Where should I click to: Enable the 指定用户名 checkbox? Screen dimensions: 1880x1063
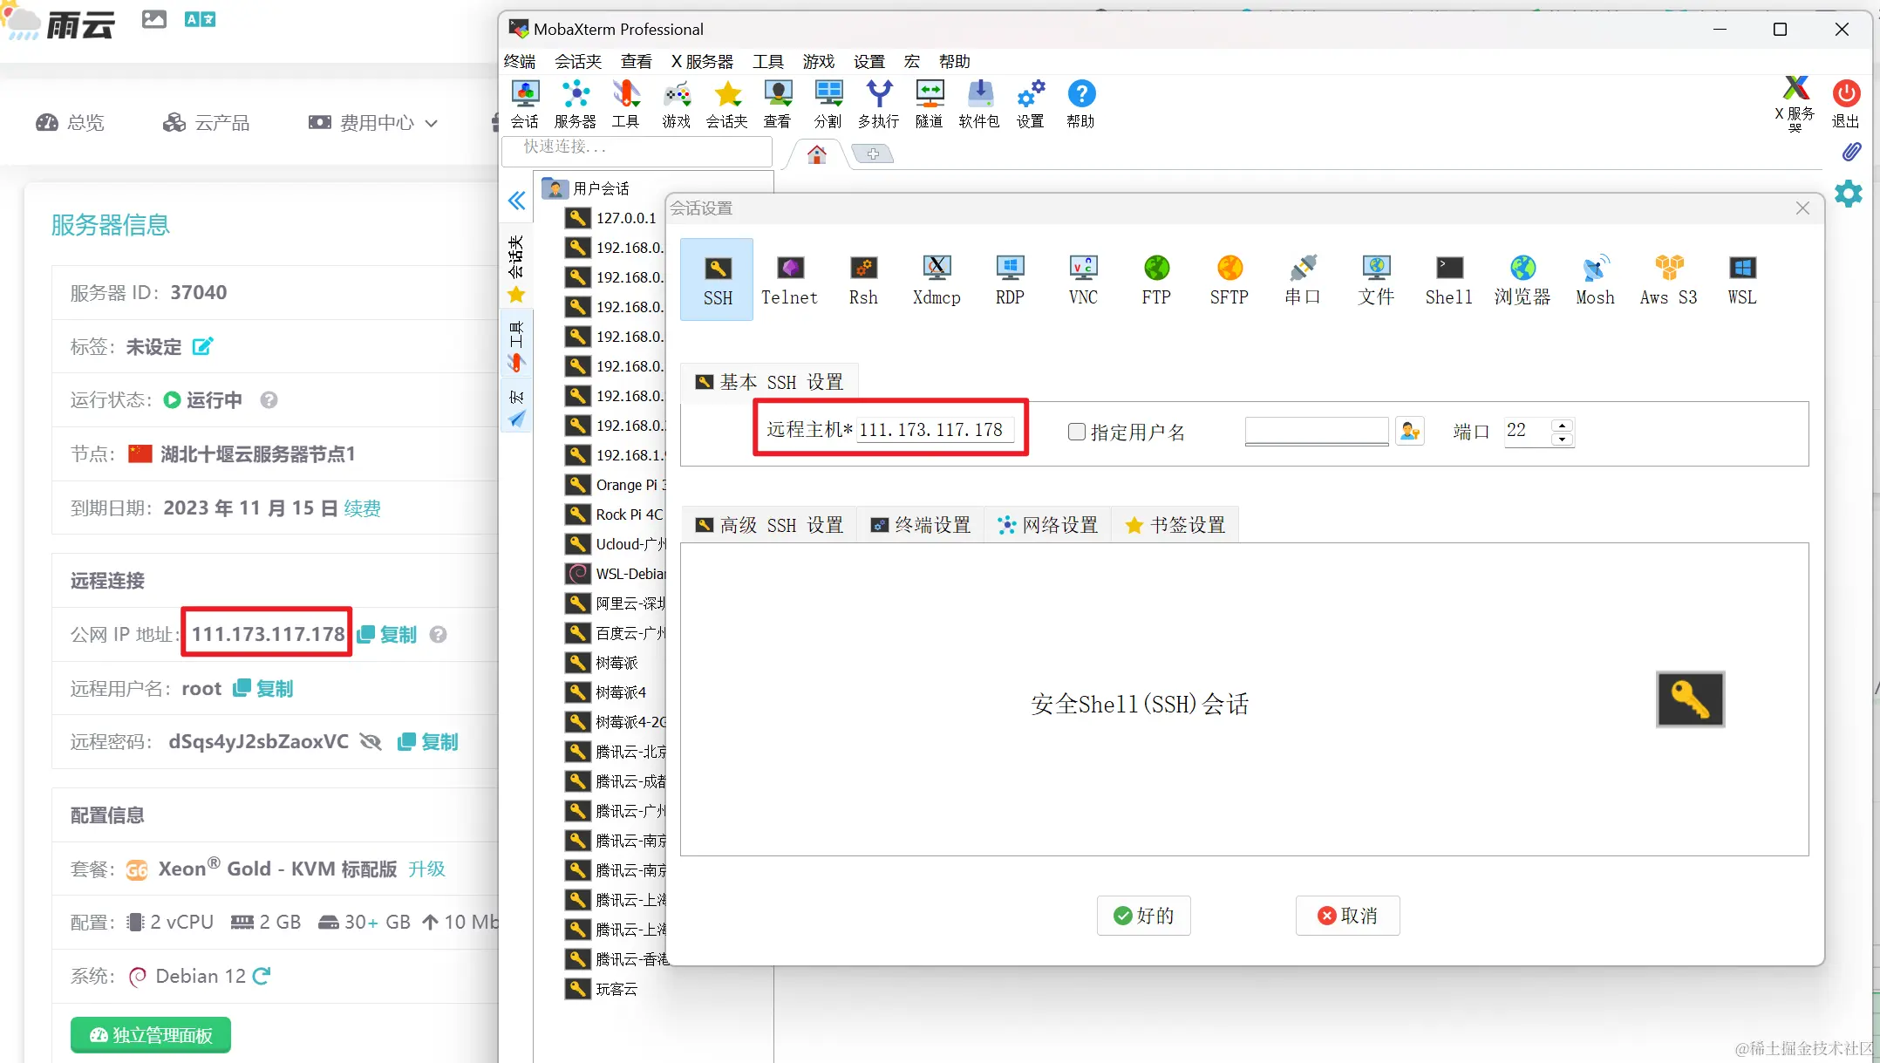[1077, 432]
